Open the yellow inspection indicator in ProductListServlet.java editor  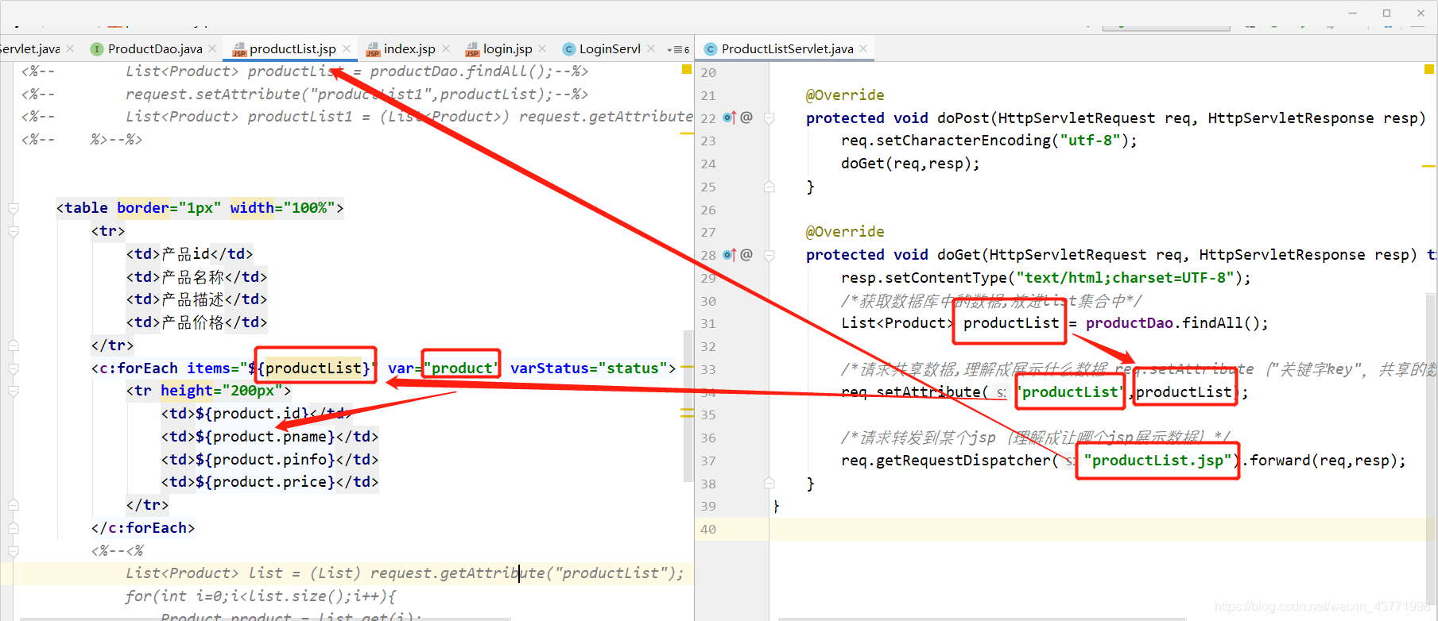tap(1428, 70)
